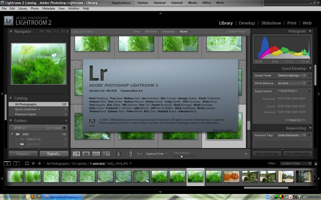Toggle the second window button labeled 2
Image resolution: width=321 pixels, height=200 pixels.
(x=16, y=163)
